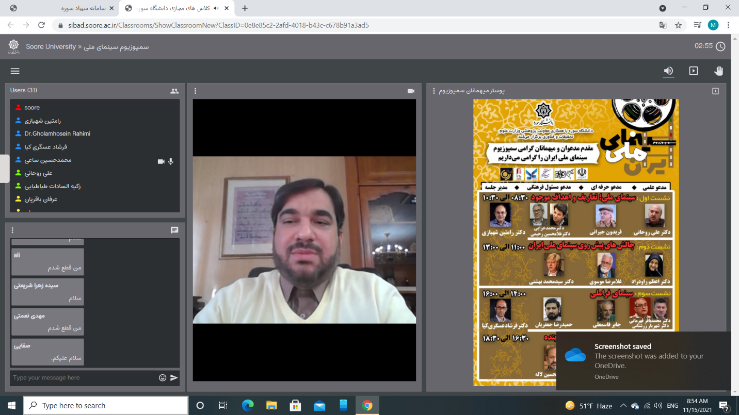Screen dimensions: 739x415
Task: Raise your hand in the class
Action: click(x=719, y=71)
